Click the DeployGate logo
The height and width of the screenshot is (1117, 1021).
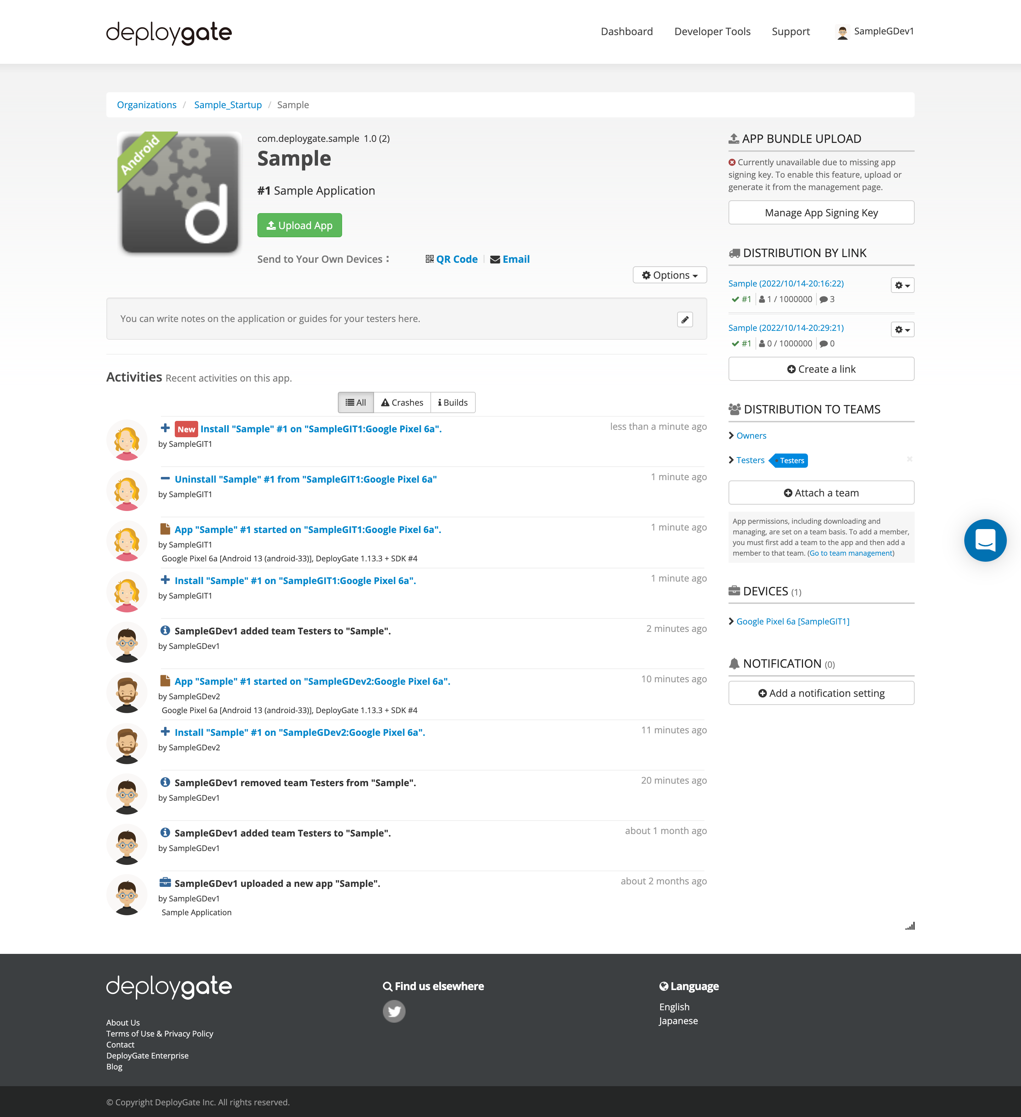(x=169, y=32)
